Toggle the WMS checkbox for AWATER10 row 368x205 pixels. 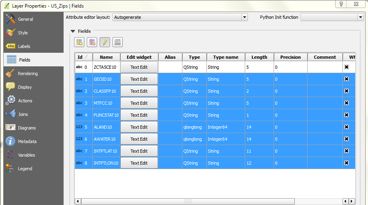[x=346, y=139]
